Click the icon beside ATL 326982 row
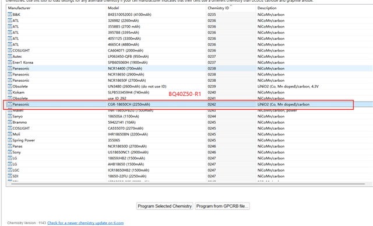The height and width of the screenshot is (226, 373). tap(10, 20)
